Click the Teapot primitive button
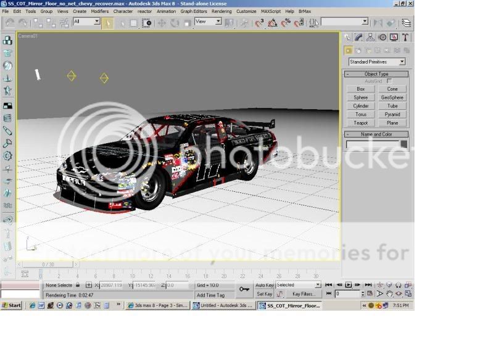This screenshot has height=341, width=493. [361, 123]
